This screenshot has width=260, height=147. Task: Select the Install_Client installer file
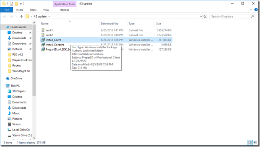click(x=106, y=40)
